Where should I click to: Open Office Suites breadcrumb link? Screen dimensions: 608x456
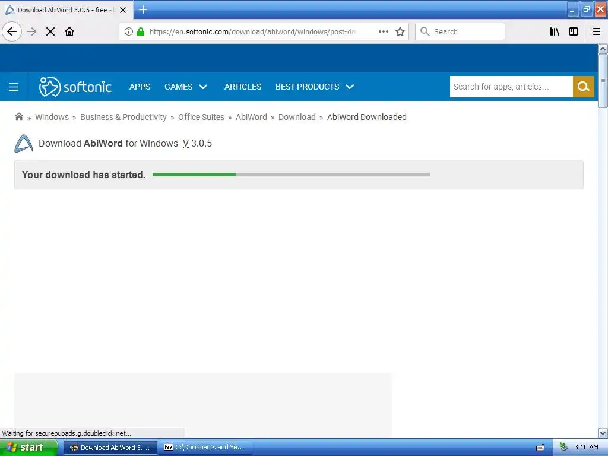[x=201, y=117]
